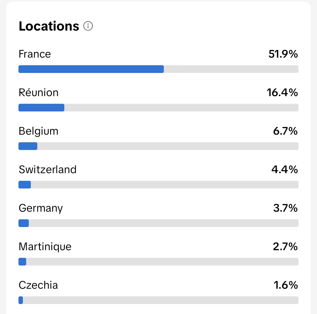The height and width of the screenshot is (314, 317).
Task: Click the info icon next to Locations
Action: [x=88, y=26]
